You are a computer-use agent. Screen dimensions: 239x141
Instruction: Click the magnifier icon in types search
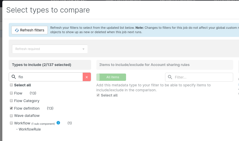tap(13, 77)
